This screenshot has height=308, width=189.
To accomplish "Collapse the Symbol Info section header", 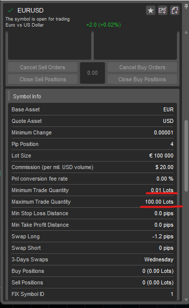I will (x=92, y=96).
